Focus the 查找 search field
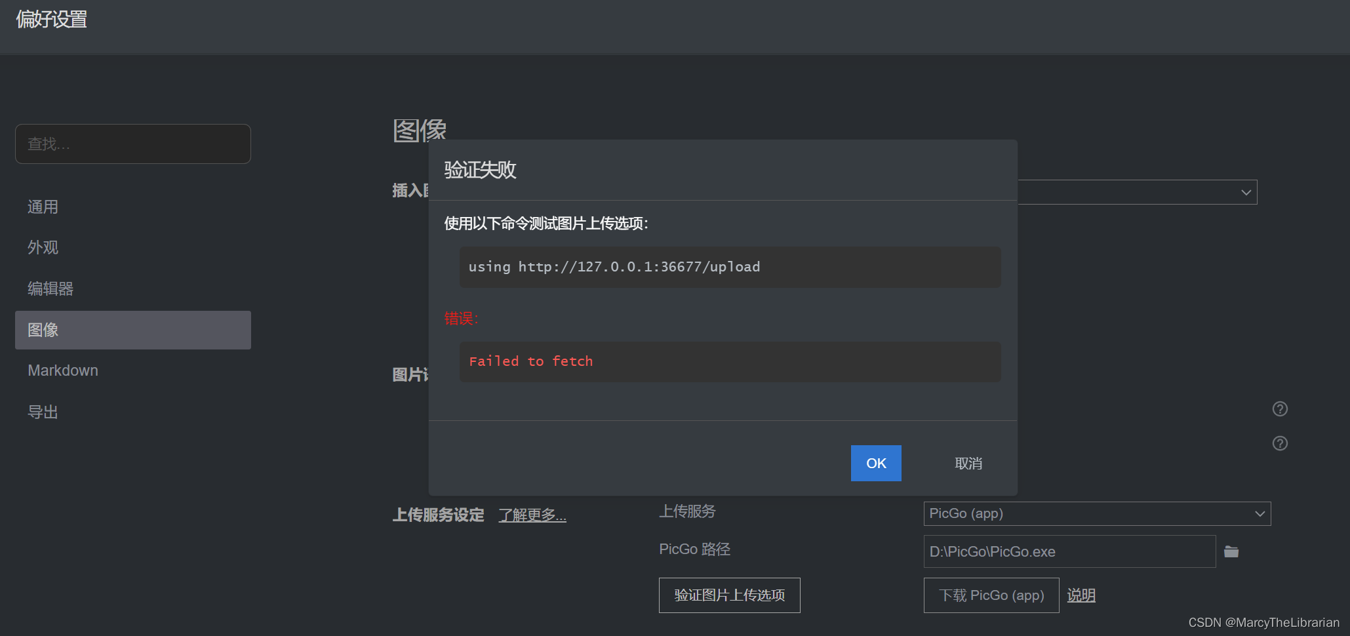The image size is (1350, 636). point(133,144)
